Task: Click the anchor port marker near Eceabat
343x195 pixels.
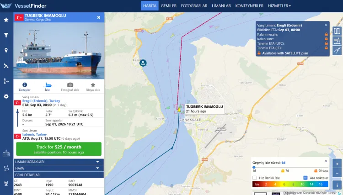Action: pyautogui.click(x=143, y=63)
